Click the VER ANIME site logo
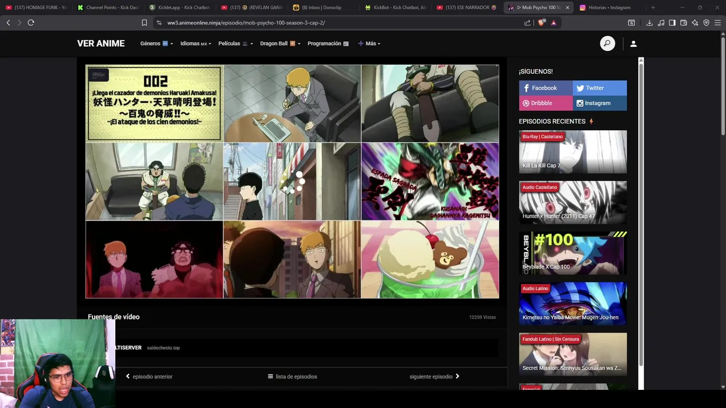Image resolution: width=726 pixels, height=408 pixels. (x=101, y=44)
